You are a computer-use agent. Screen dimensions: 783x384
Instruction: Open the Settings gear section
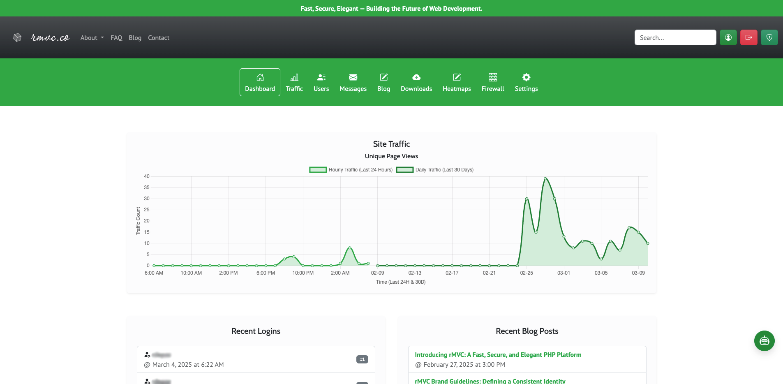coord(526,82)
